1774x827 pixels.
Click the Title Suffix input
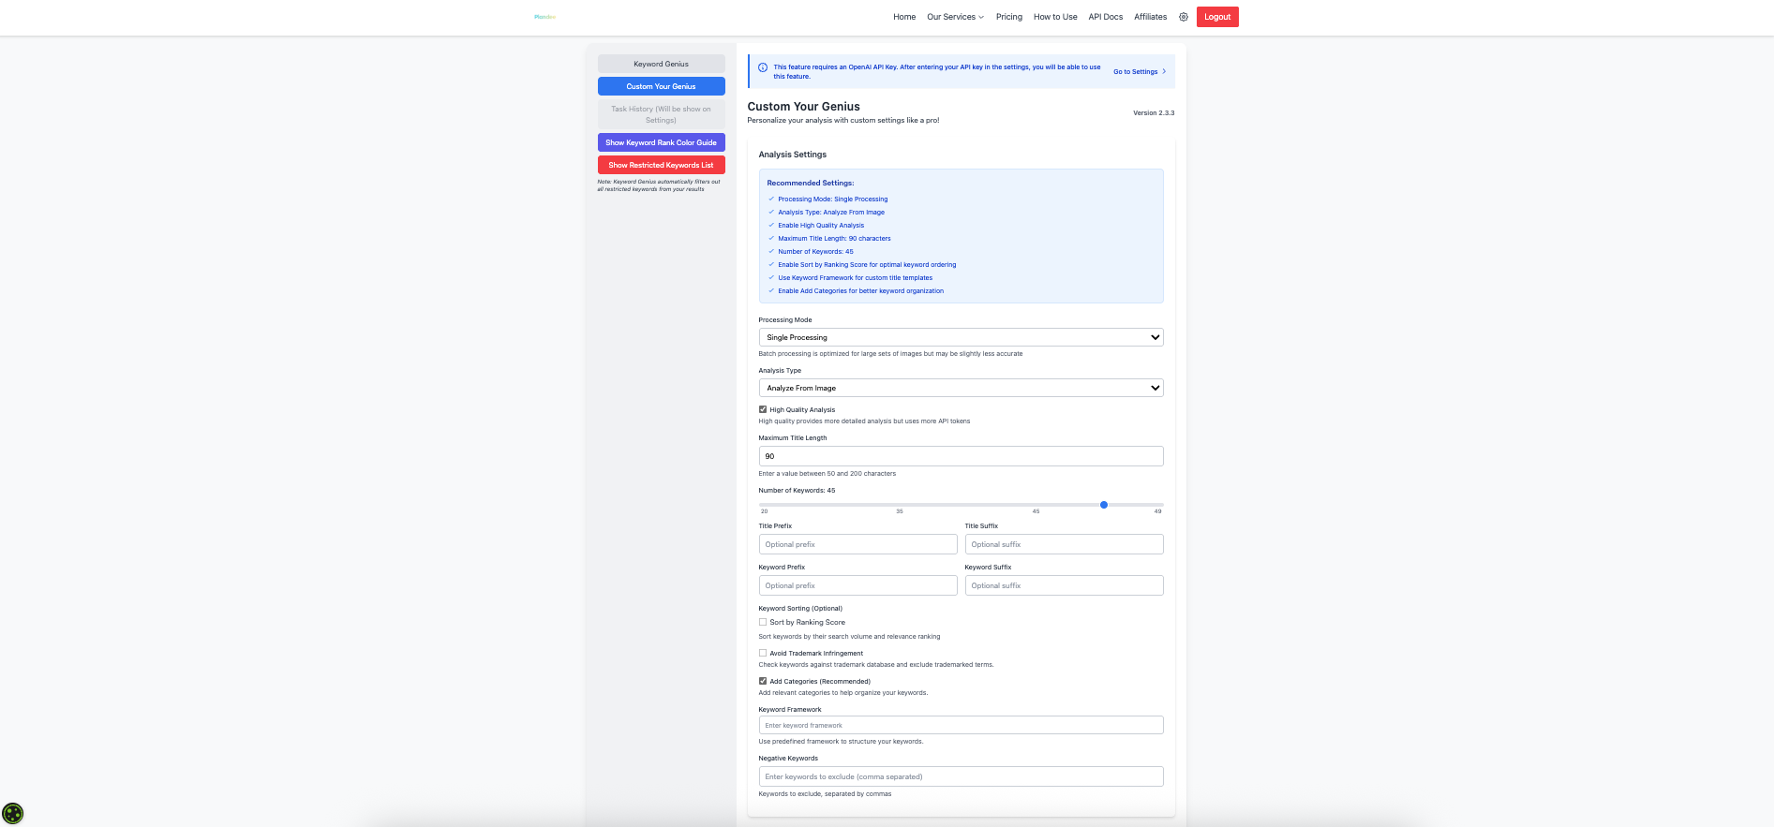(1064, 544)
